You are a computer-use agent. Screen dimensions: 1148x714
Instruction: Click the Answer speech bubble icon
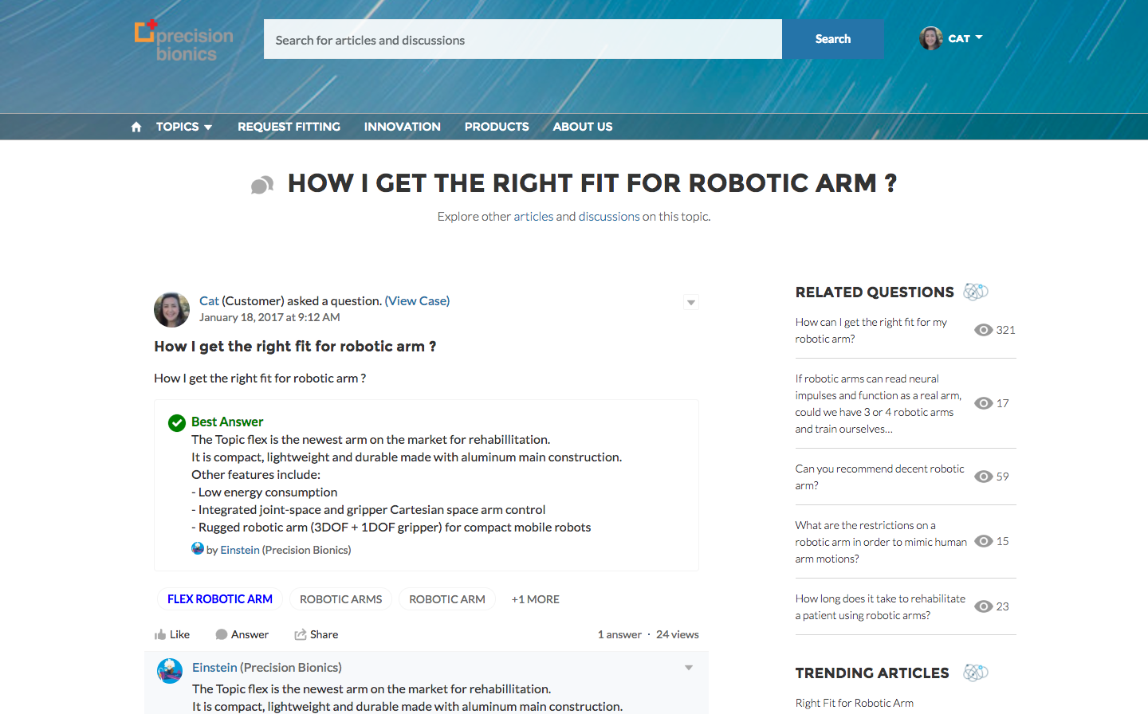pyautogui.click(x=222, y=635)
